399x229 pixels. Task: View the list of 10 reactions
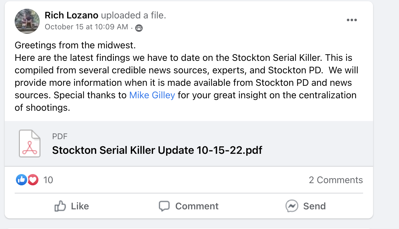tap(48, 180)
